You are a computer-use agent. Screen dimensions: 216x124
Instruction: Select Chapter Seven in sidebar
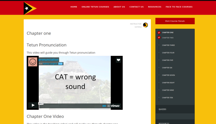(x=168, y=75)
